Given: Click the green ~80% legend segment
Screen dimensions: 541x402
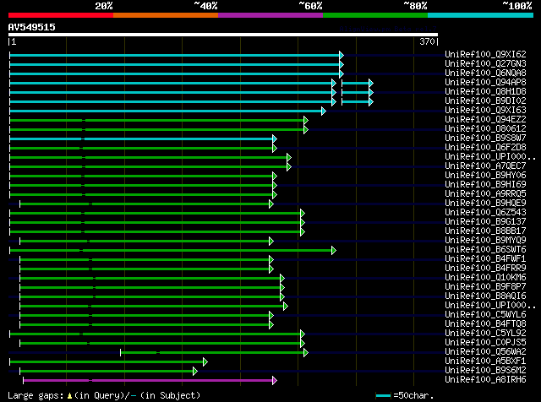Looking at the screenshot, I should 375,15.
